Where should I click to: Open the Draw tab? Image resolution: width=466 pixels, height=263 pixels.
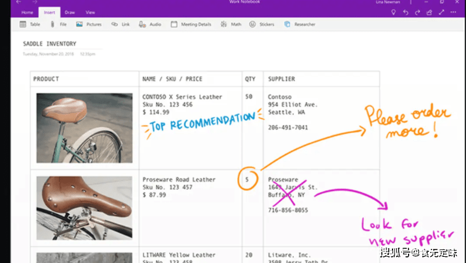tap(70, 12)
